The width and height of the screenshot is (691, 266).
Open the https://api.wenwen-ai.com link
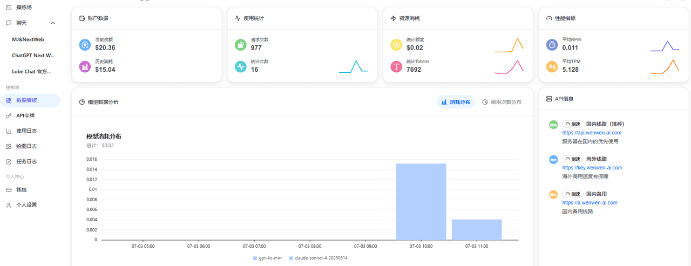pos(592,133)
